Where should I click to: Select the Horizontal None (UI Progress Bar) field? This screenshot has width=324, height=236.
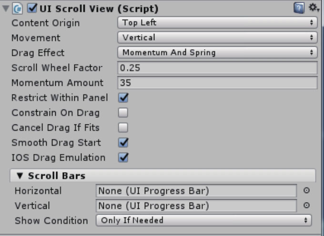click(x=196, y=191)
